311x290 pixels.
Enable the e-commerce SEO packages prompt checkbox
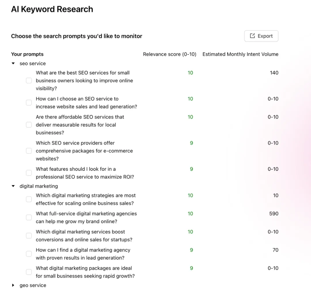pos(29,151)
